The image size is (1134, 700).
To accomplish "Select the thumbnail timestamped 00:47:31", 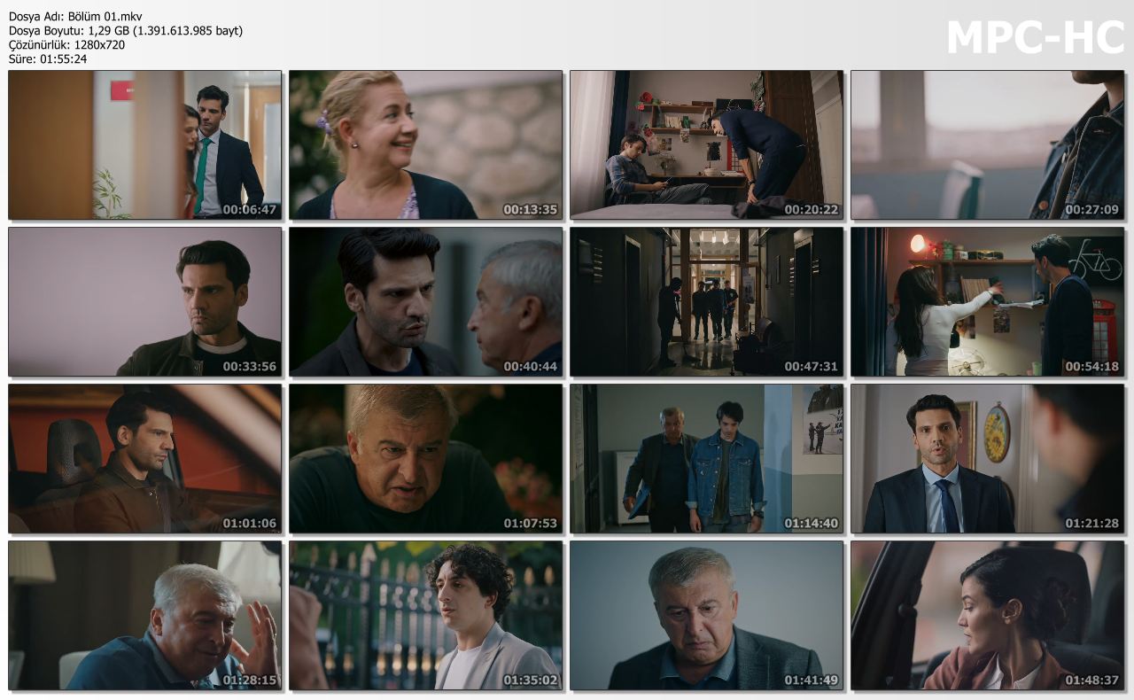I will pos(706,301).
